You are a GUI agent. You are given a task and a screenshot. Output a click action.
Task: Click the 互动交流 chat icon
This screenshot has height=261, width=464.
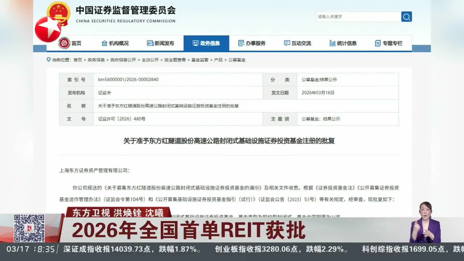(x=287, y=43)
